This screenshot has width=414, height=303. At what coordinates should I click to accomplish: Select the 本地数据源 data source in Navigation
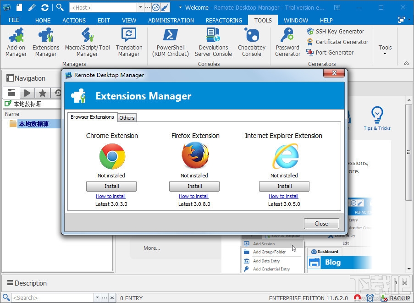click(x=33, y=123)
